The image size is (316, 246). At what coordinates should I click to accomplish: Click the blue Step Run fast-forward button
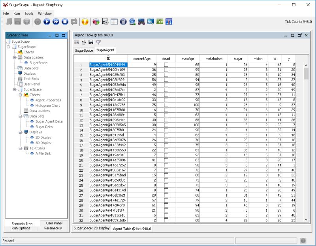tap(56, 22)
